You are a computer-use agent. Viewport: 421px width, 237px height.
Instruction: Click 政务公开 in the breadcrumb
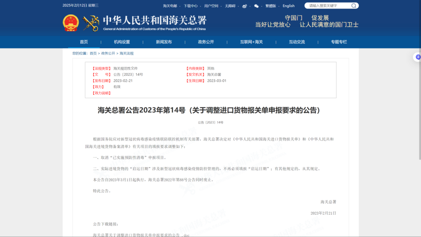point(108,53)
